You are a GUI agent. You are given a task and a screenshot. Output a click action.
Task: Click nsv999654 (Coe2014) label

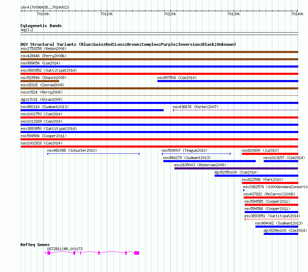tap(40, 63)
